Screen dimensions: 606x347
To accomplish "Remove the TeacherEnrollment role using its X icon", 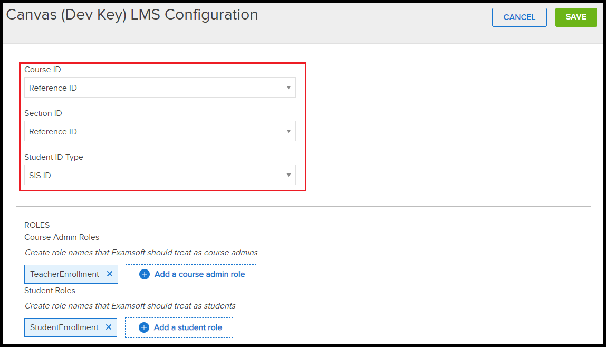I will click(109, 274).
